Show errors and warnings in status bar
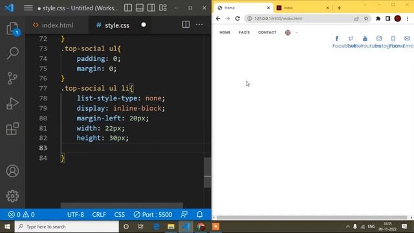The height and width of the screenshot is (233, 414). (x=21, y=214)
